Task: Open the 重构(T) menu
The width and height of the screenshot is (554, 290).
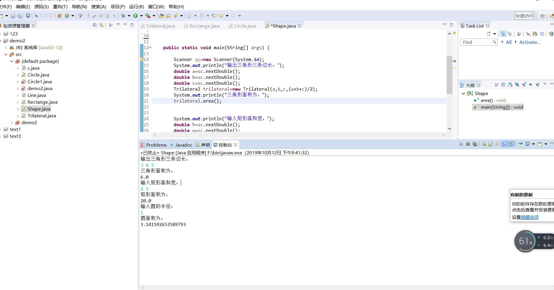Action: click(x=60, y=7)
